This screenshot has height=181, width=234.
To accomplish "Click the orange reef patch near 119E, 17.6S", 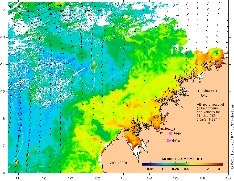I will point(17,162).
